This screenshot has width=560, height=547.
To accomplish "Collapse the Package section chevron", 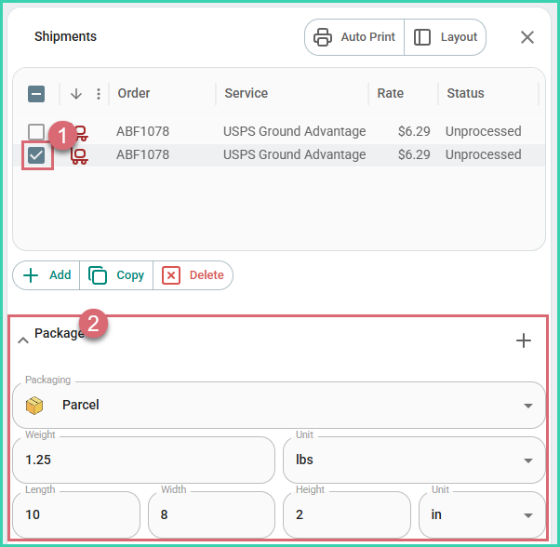I will point(23,340).
